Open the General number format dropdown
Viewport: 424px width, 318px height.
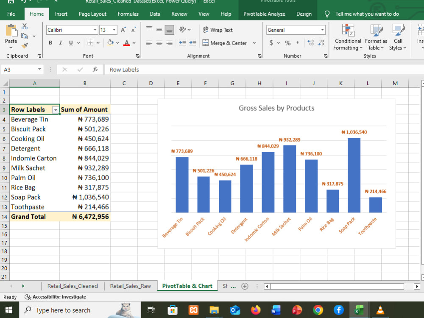click(x=323, y=30)
